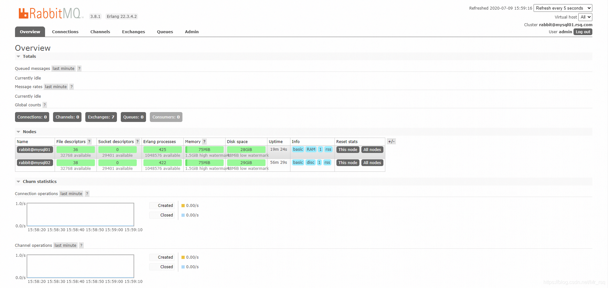The width and height of the screenshot is (608, 288).
Task: Open help for Global counts
Action: [x=45, y=105]
